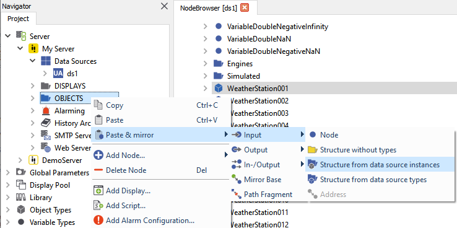Select the WeatherStation002 row
This screenshot has height=228, width=457.
pos(259,100)
